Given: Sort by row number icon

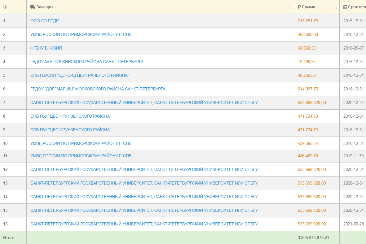Looking at the screenshot, I should [x=5, y=7].
